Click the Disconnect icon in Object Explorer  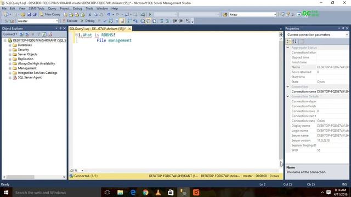point(27,34)
